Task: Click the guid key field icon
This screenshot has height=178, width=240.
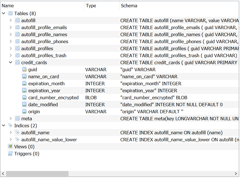Action: 24,70
